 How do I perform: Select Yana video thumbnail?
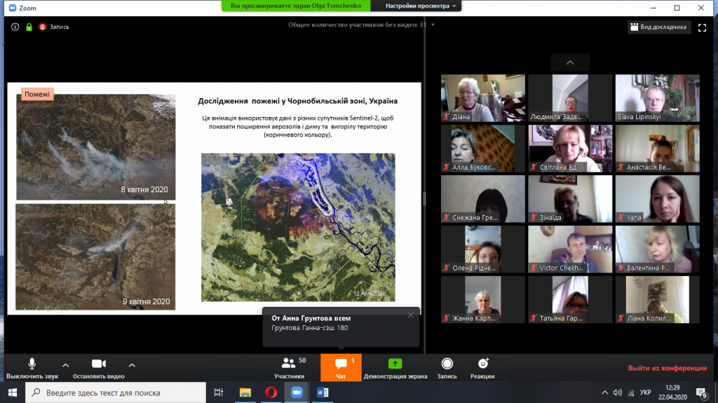(657, 199)
